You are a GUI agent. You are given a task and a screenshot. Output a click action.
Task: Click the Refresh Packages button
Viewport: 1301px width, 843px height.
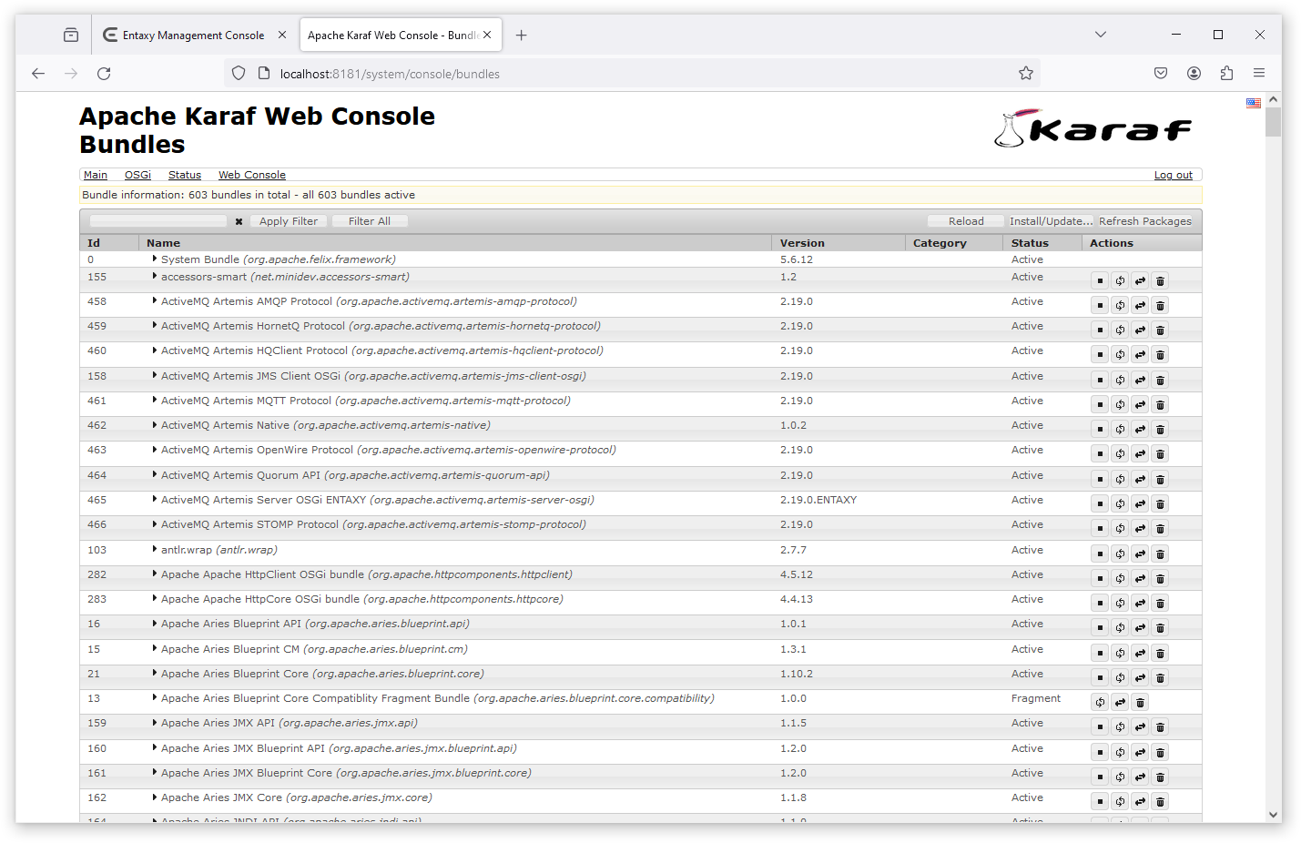(1145, 220)
